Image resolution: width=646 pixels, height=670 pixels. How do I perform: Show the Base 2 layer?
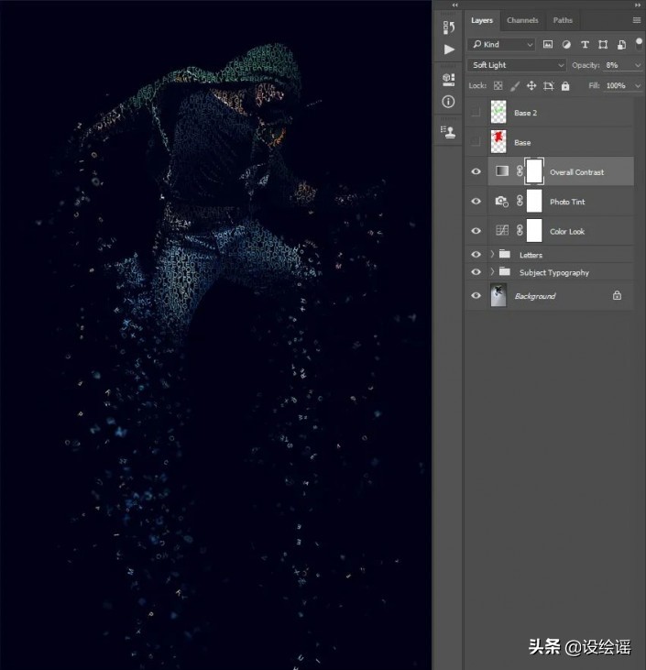pyautogui.click(x=476, y=113)
